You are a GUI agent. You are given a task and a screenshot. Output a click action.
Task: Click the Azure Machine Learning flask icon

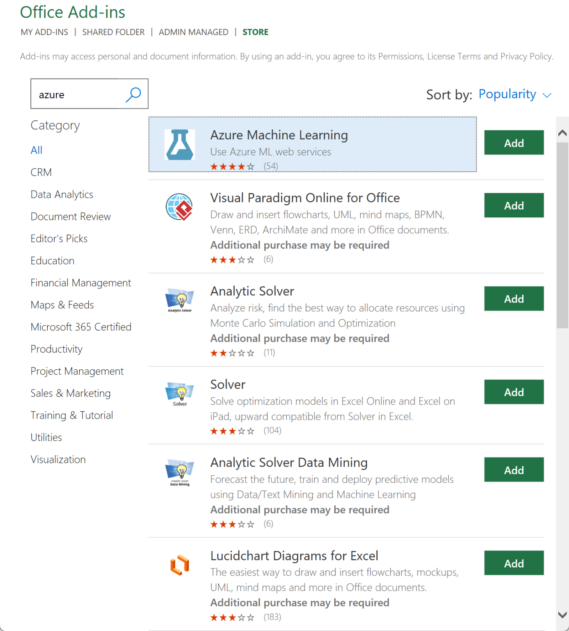pyautogui.click(x=180, y=145)
